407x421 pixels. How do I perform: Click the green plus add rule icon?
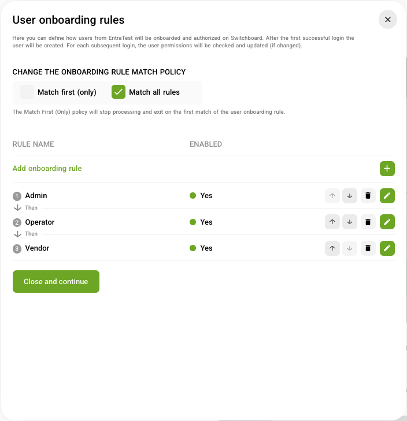coord(387,169)
